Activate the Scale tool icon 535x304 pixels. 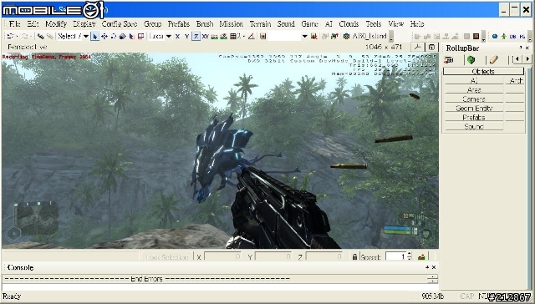click(123, 36)
